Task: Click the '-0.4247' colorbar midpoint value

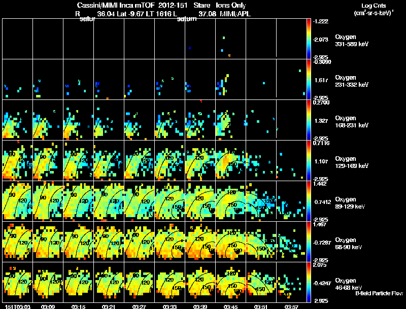Action: (x=322, y=284)
